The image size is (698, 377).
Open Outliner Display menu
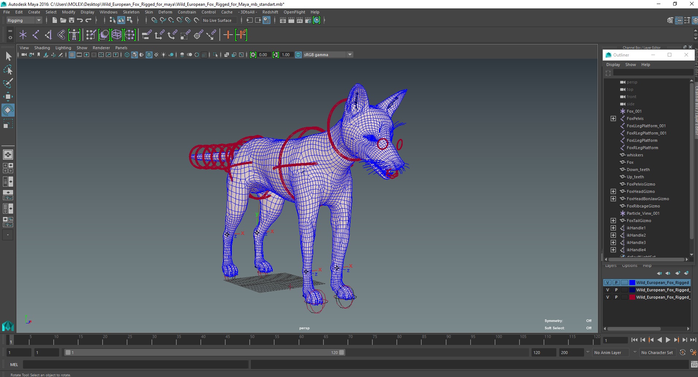point(613,65)
